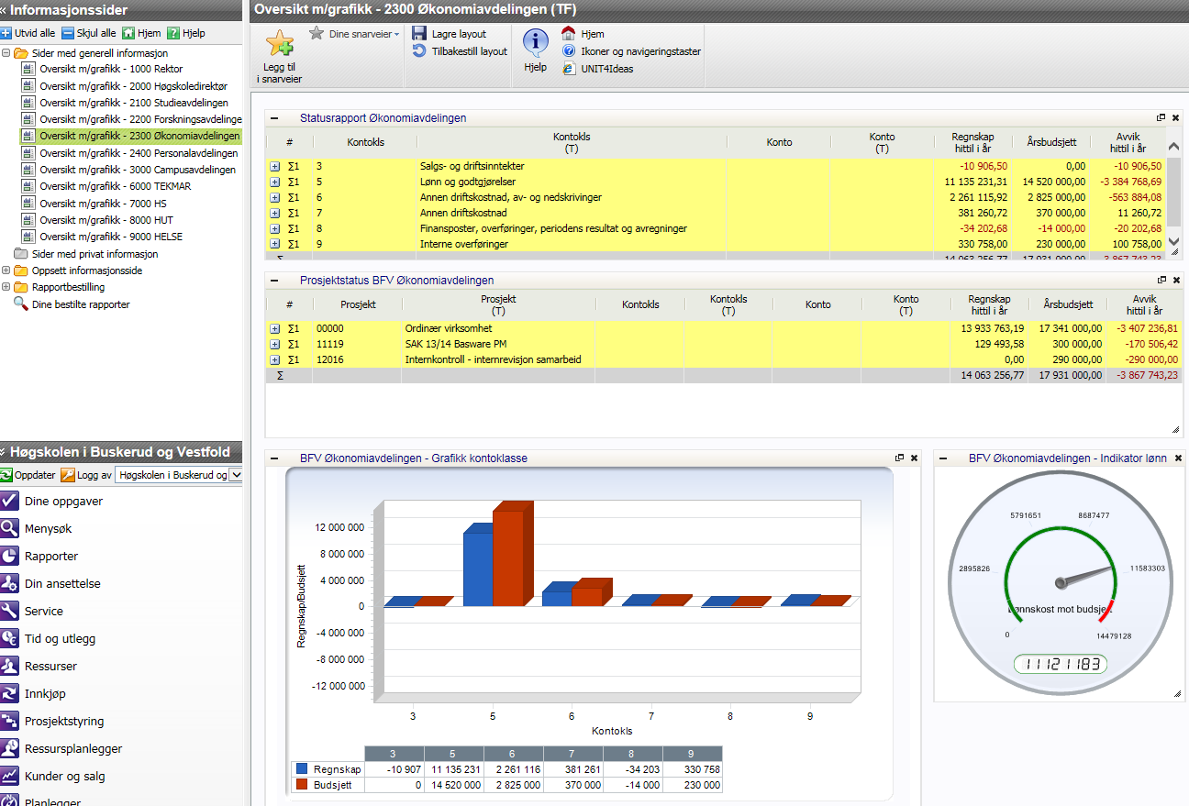Click Logg av button

[86, 475]
